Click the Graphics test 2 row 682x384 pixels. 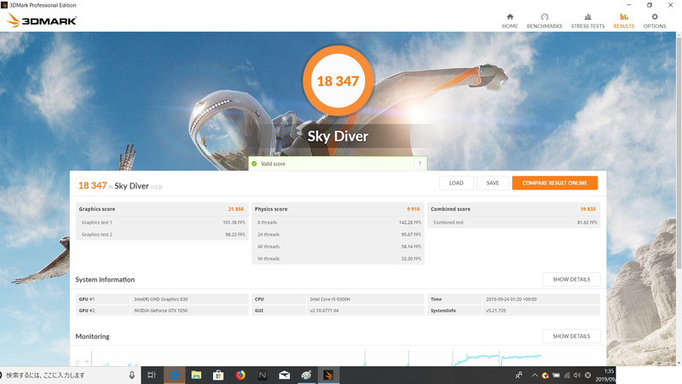click(162, 234)
